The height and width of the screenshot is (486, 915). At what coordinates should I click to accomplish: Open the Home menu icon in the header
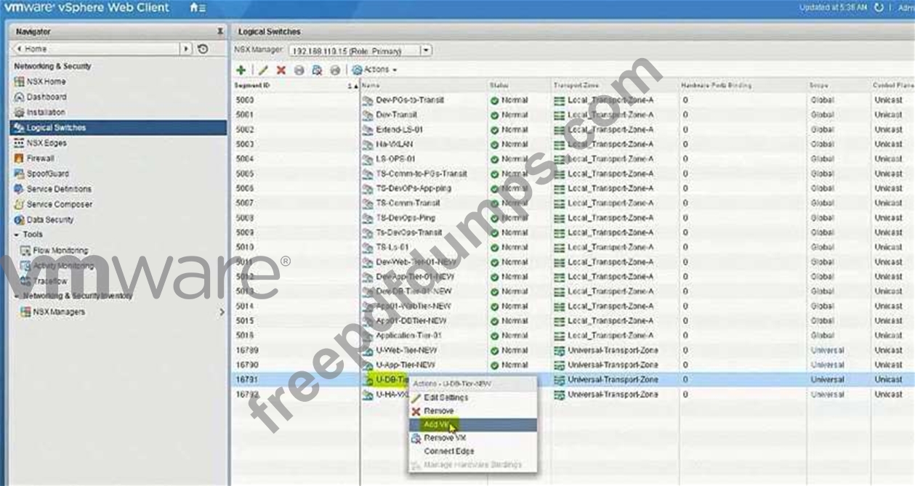[197, 8]
